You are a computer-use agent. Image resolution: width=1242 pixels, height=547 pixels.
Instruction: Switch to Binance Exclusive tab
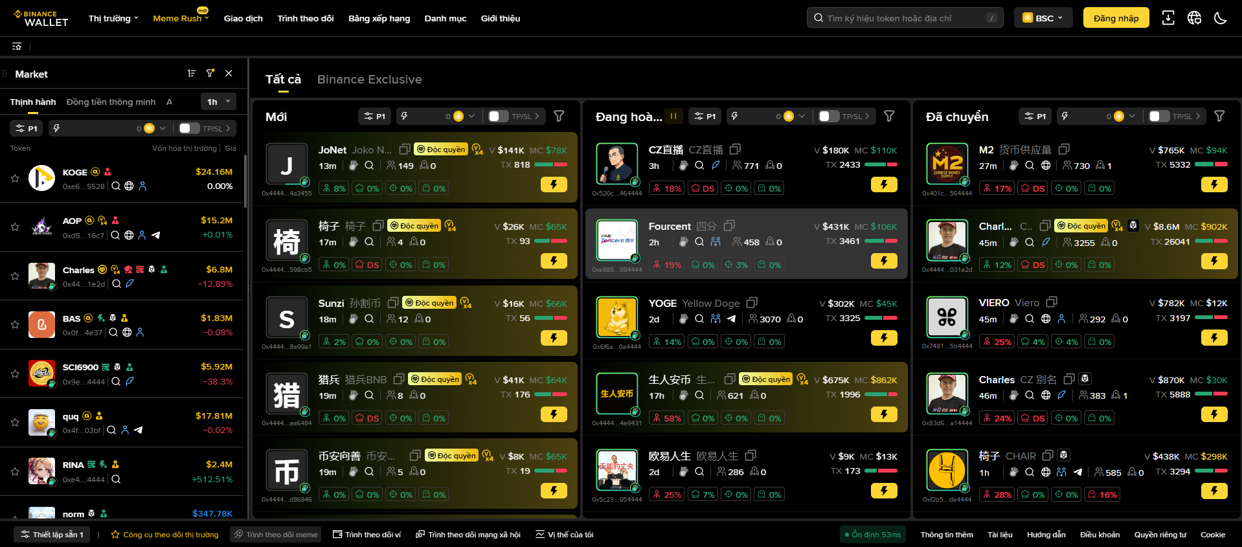click(369, 80)
